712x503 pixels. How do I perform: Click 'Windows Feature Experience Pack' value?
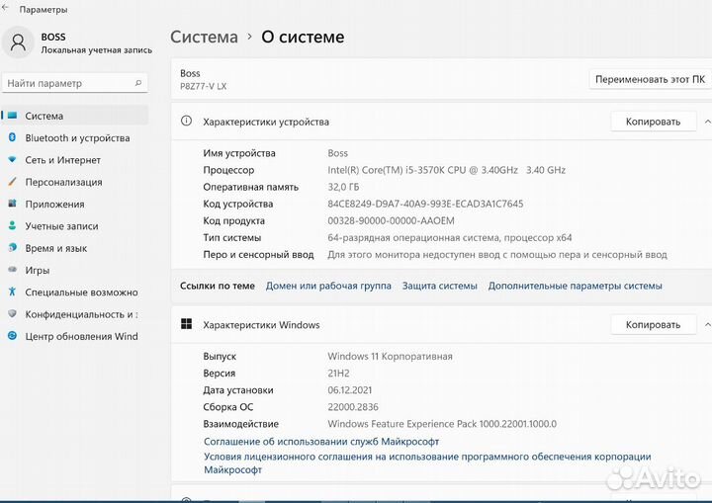coord(442,424)
